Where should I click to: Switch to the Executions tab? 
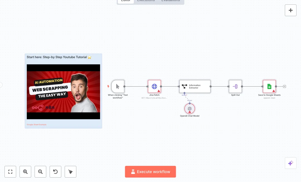point(146,1)
